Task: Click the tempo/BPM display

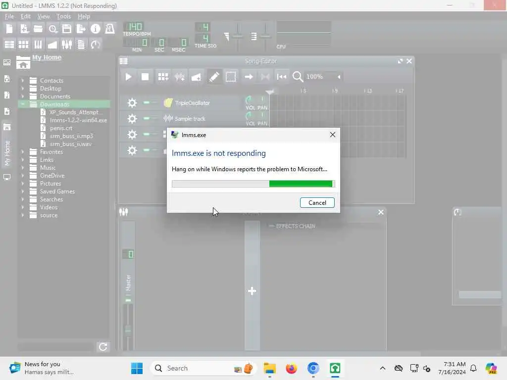Action: pyautogui.click(x=134, y=27)
